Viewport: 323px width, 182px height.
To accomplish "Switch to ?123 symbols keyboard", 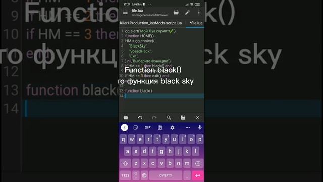I will [125, 175].
